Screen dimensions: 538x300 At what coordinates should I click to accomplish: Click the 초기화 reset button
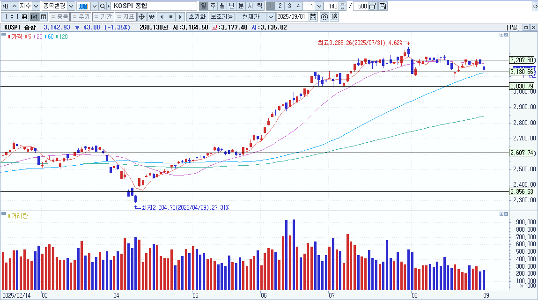(x=197, y=16)
